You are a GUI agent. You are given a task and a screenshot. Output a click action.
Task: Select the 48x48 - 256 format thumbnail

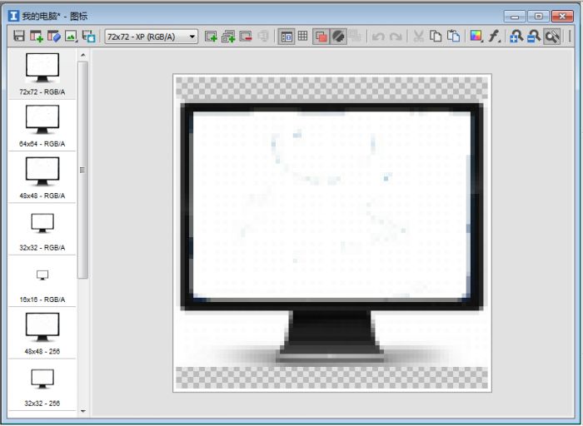42,334
